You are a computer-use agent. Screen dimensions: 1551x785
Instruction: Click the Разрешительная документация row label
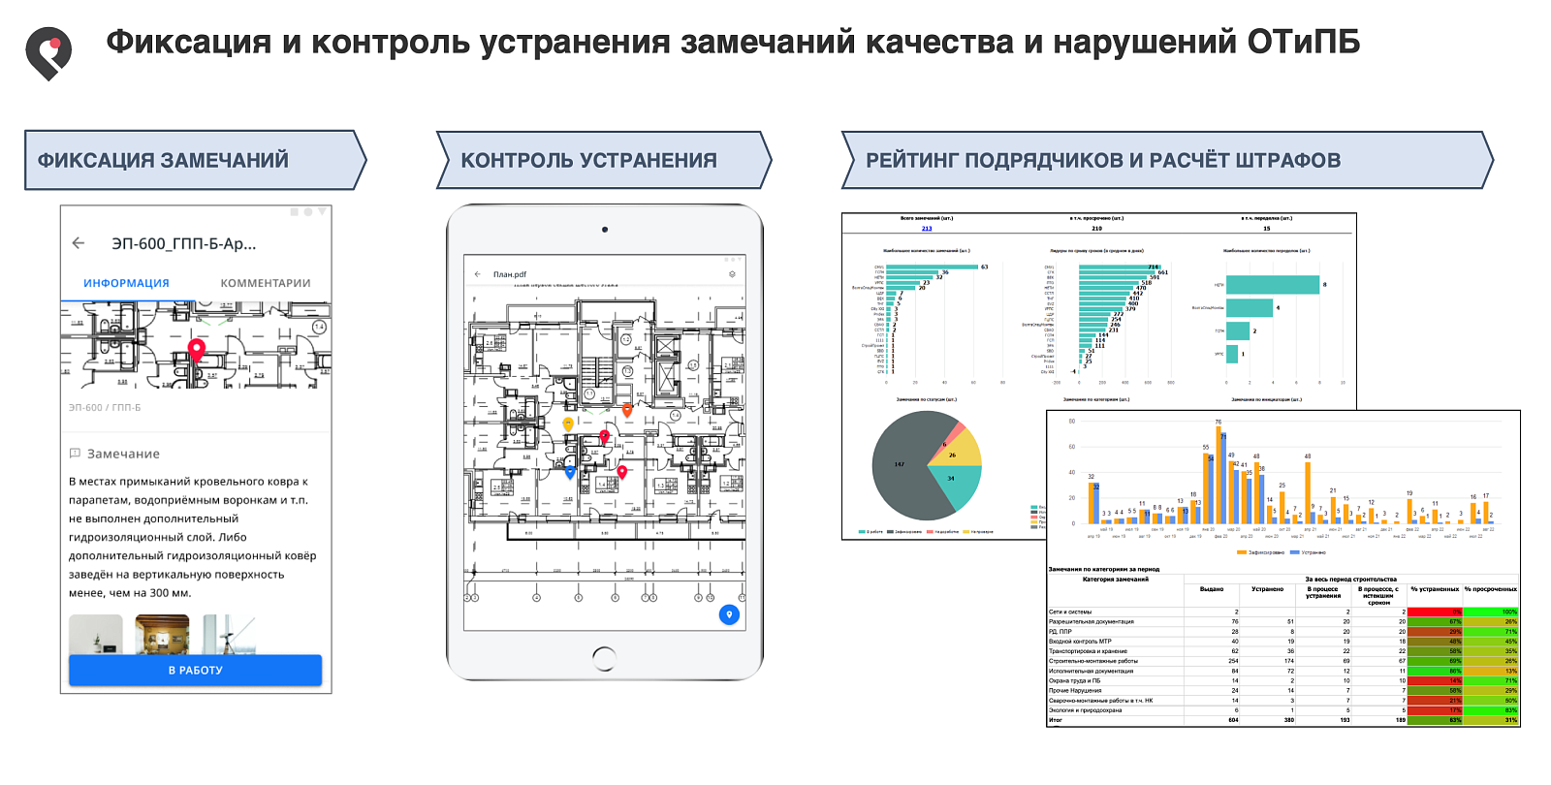(x=1092, y=622)
